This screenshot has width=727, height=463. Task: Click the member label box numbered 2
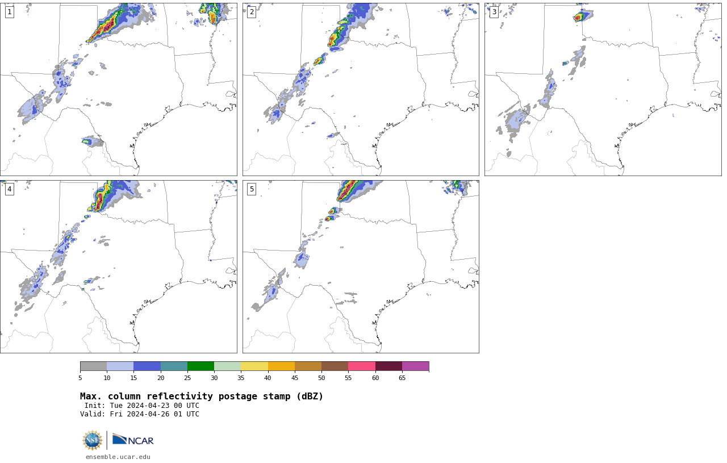(252, 12)
